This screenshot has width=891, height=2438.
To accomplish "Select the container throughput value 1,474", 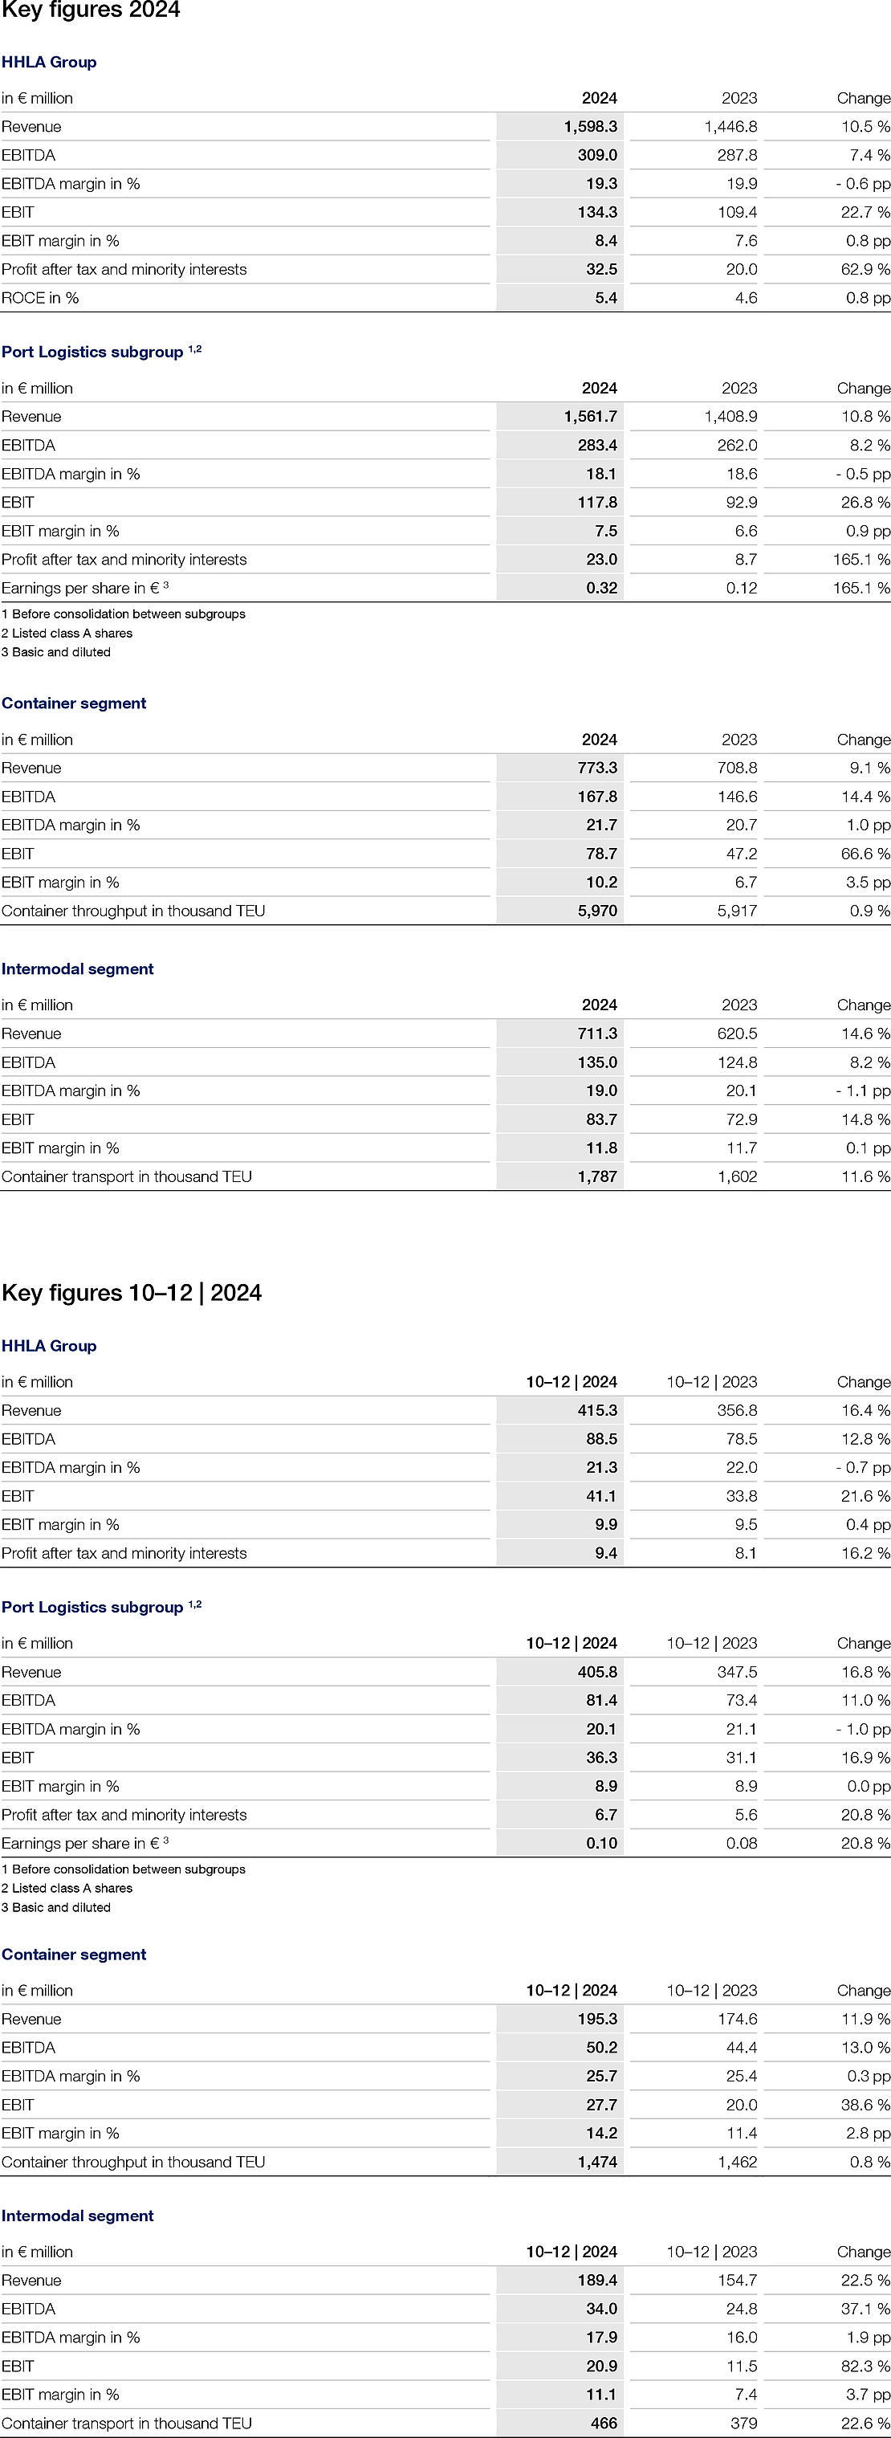I will (597, 2162).
